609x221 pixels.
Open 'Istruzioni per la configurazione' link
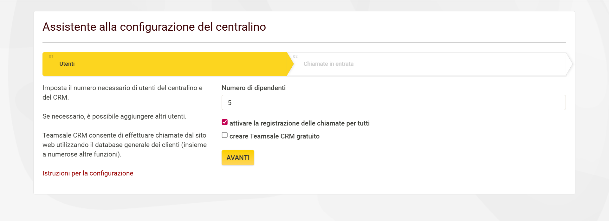[x=88, y=173]
